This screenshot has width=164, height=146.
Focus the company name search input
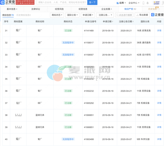coord(62,2)
